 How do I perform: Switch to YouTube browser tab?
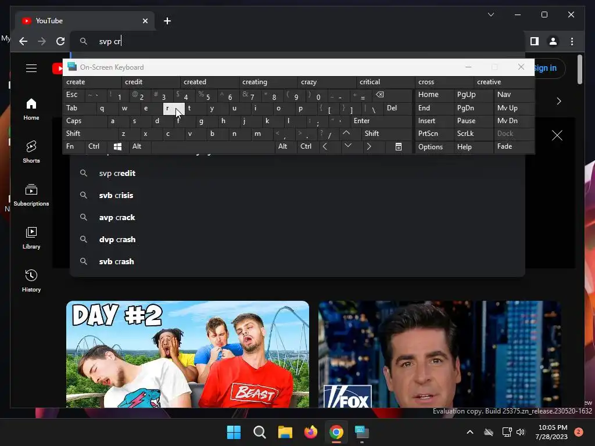[85, 21]
